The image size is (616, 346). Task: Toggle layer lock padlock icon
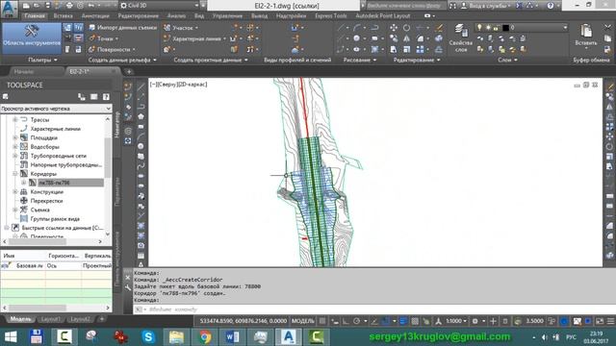pyautogui.click(x=497, y=28)
